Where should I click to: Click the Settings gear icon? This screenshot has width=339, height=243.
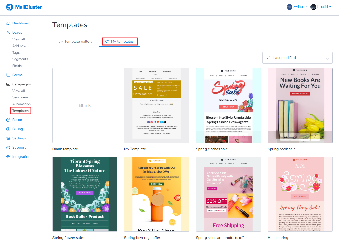pyautogui.click(x=8, y=138)
